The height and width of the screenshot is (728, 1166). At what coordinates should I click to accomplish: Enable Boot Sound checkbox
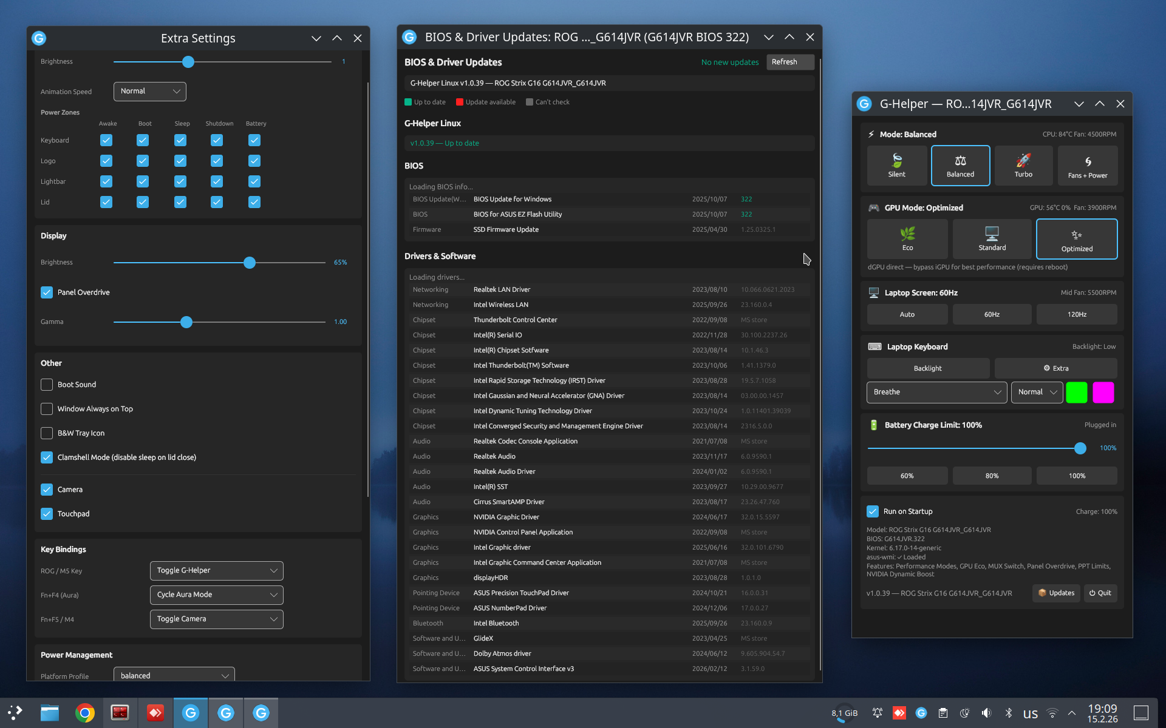[x=47, y=385]
